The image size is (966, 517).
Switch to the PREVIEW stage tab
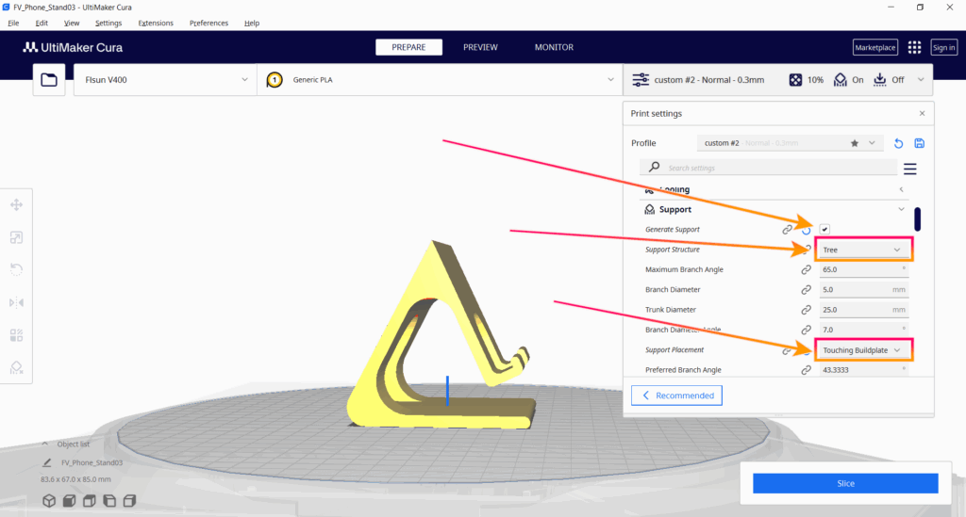(x=480, y=47)
